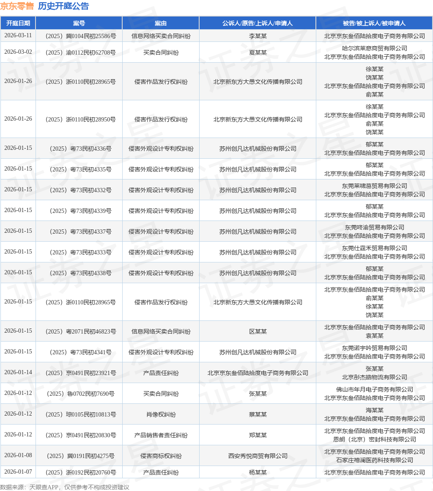Click case number 琼0105民初10813号
433x491 pixels.
(81, 414)
